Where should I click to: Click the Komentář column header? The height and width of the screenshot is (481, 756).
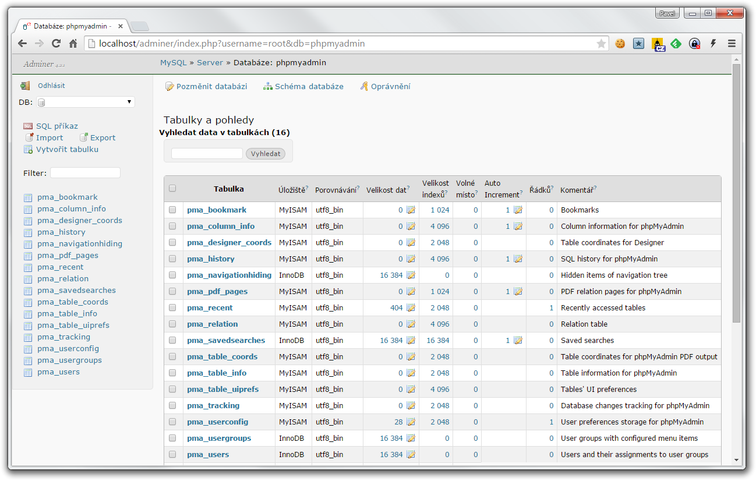[x=577, y=190]
